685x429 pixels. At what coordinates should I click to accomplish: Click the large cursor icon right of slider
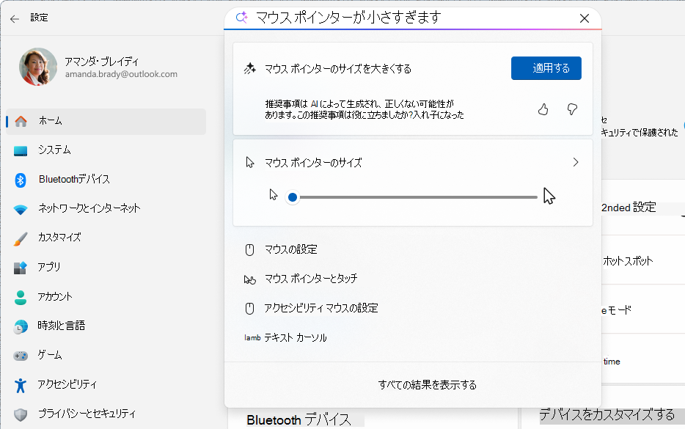[x=549, y=196]
